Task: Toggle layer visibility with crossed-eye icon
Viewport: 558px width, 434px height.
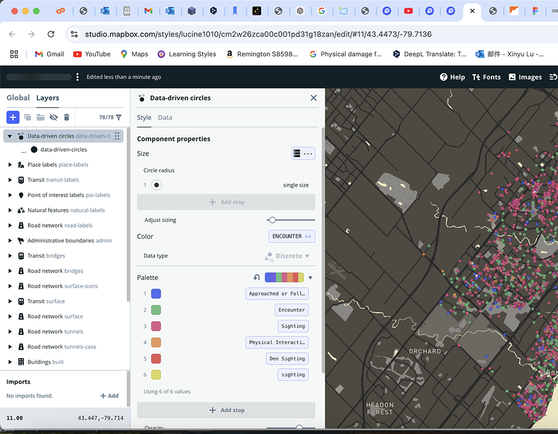Action: [54, 117]
